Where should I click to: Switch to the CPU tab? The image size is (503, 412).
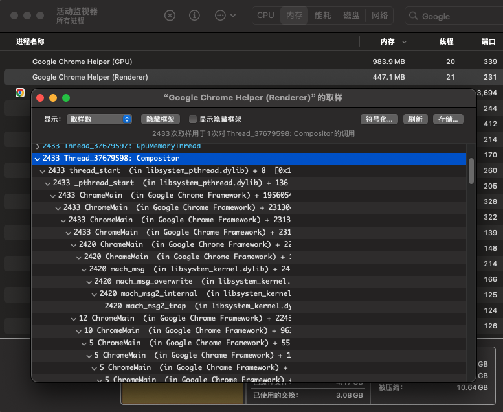pyautogui.click(x=265, y=16)
